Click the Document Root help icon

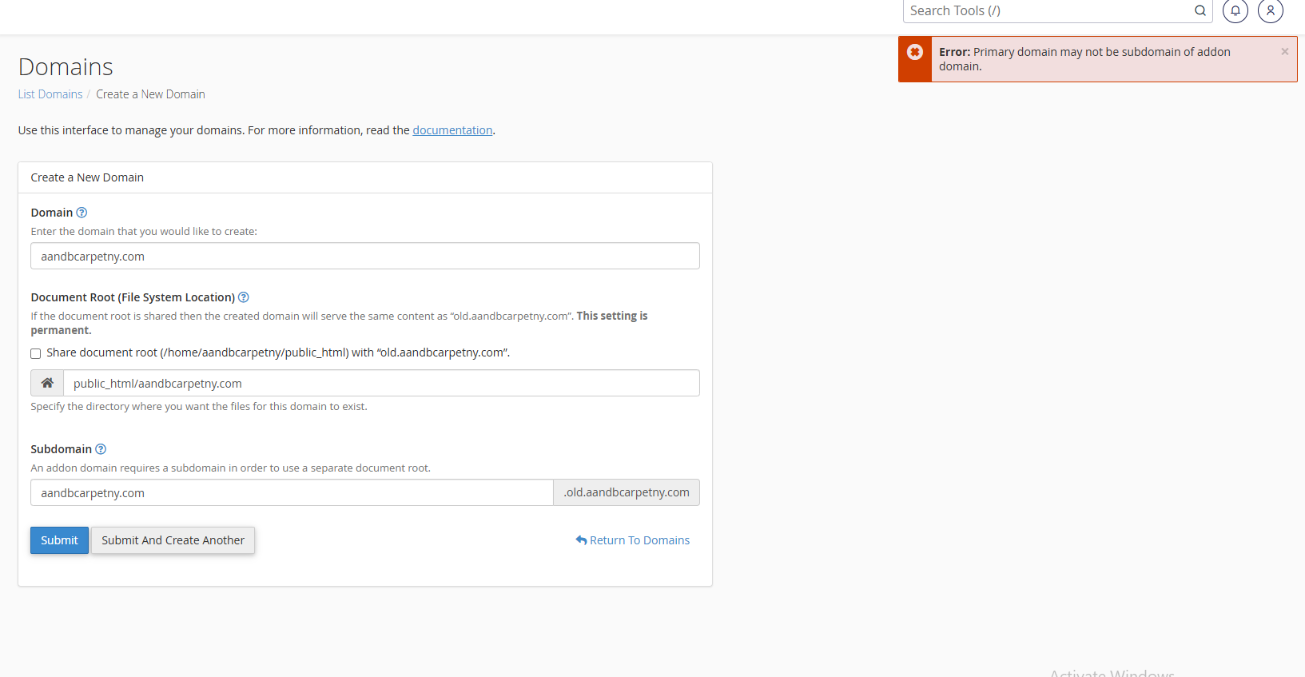[244, 297]
